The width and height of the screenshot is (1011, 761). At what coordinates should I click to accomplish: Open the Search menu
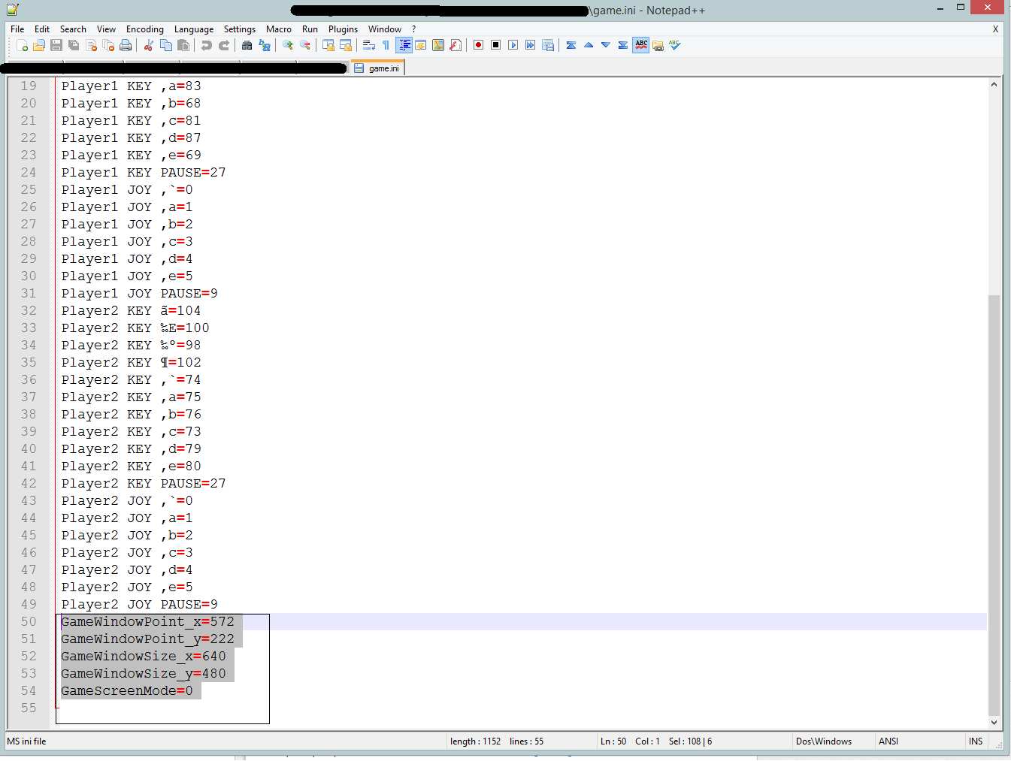pyautogui.click(x=73, y=29)
